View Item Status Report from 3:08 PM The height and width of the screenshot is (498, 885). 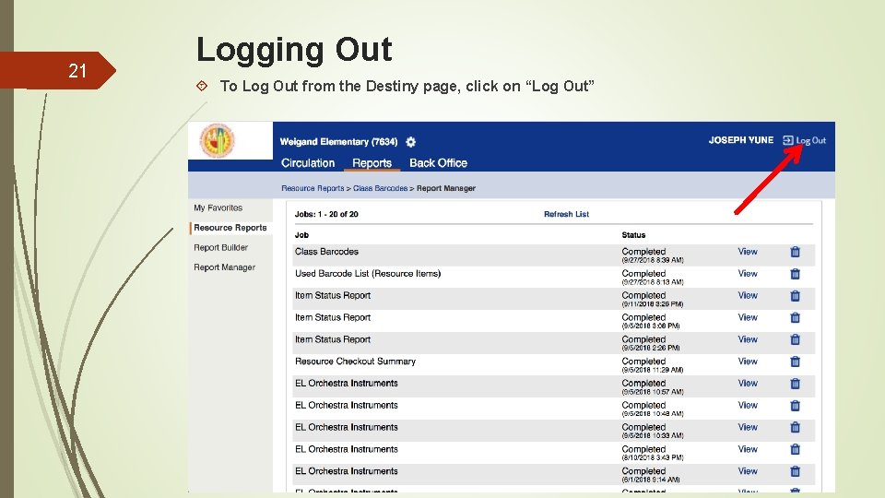click(748, 318)
